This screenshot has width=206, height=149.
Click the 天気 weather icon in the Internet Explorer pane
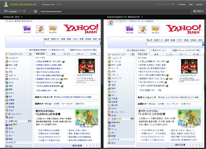pyautogui.click(x=109, y=72)
